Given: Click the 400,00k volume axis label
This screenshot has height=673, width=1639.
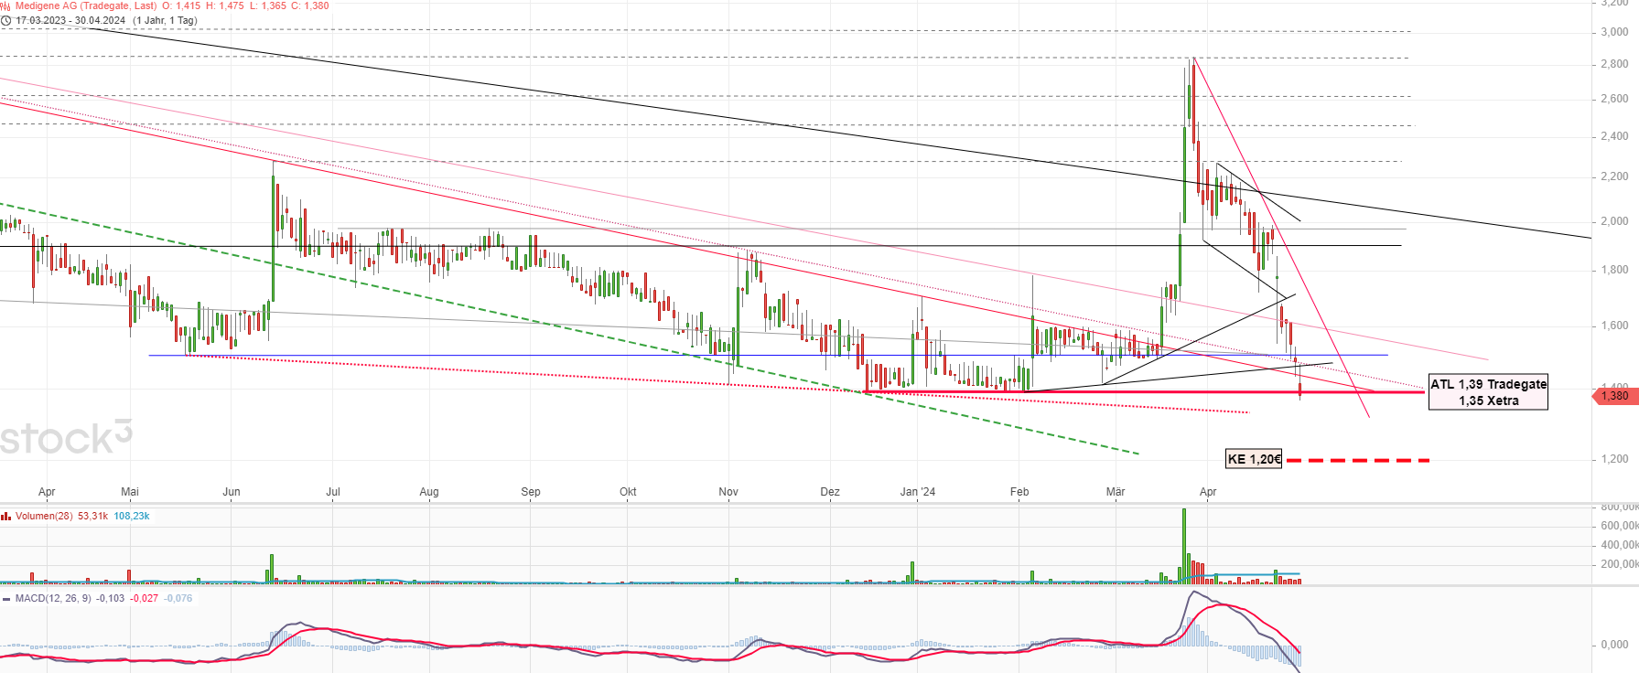Looking at the screenshot, I should (x=1619, y=545).
